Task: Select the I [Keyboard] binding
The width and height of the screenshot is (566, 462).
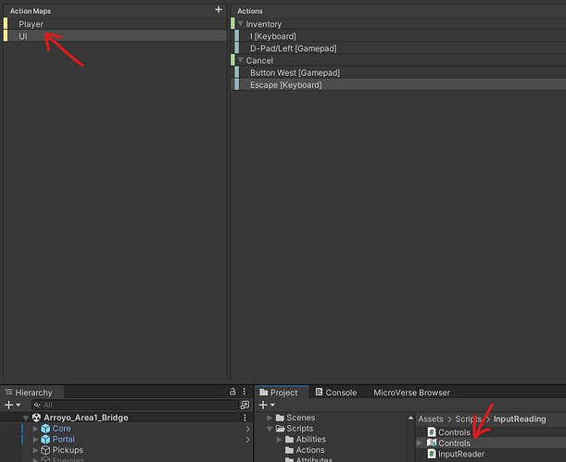Action: (x=398, y=36)
